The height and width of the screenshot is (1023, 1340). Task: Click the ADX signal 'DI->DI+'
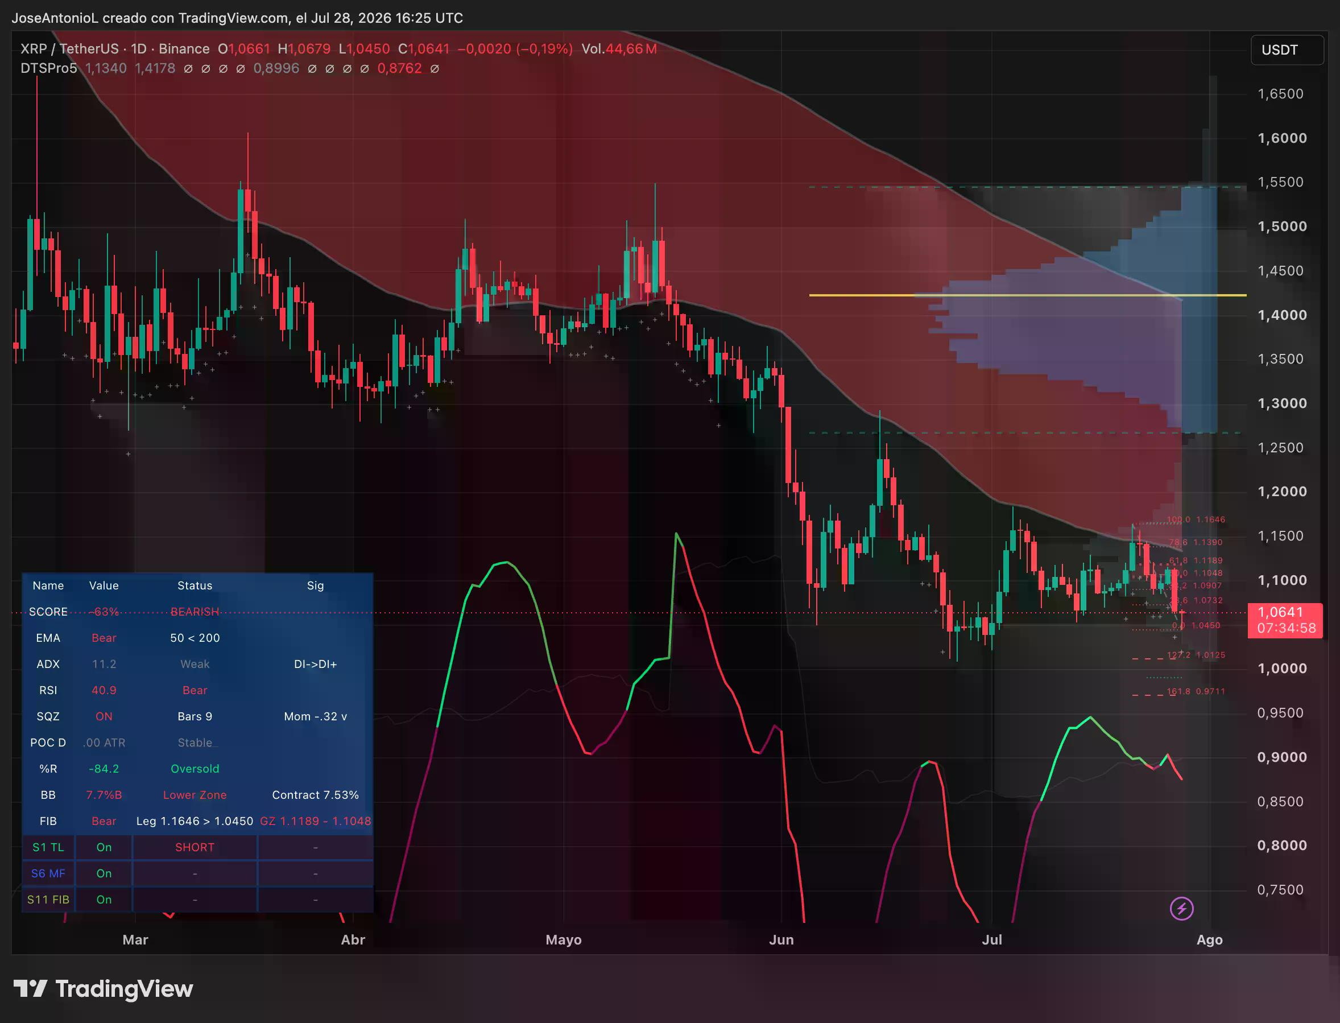tap(315, 664)
